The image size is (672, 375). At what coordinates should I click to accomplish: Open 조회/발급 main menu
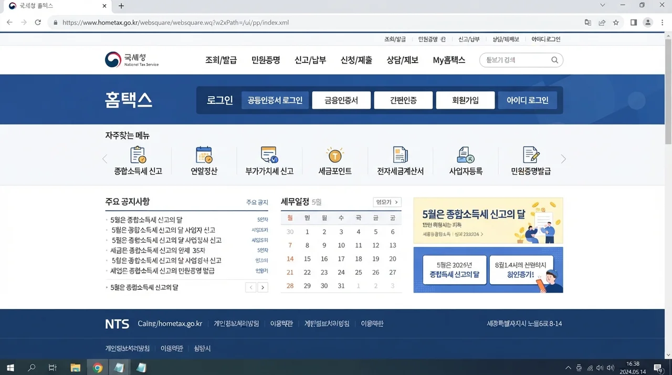pos(221,60)
